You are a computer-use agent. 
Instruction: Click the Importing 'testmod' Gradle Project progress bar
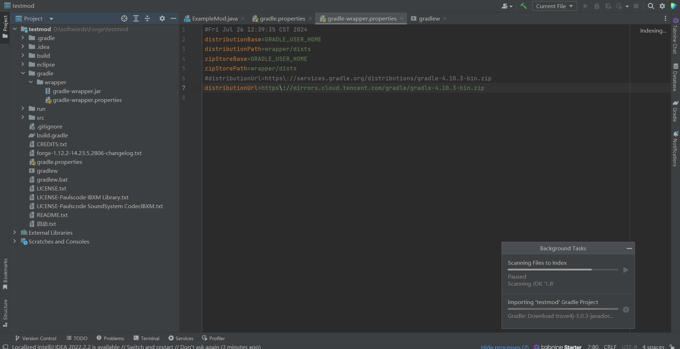click(x=563, y=309)
